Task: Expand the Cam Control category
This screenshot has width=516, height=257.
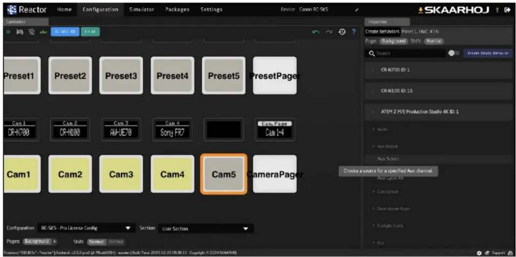Action: pos(385,191)
